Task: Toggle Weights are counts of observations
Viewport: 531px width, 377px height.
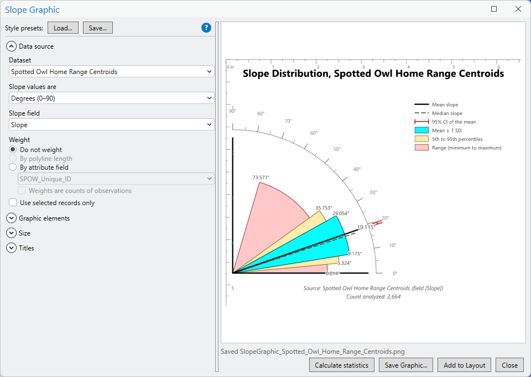Action: click(22, 191)
